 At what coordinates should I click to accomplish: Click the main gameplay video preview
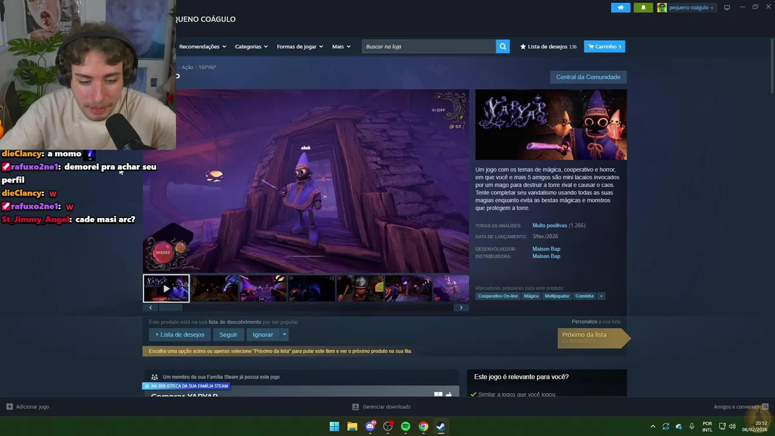pos(306,181)
